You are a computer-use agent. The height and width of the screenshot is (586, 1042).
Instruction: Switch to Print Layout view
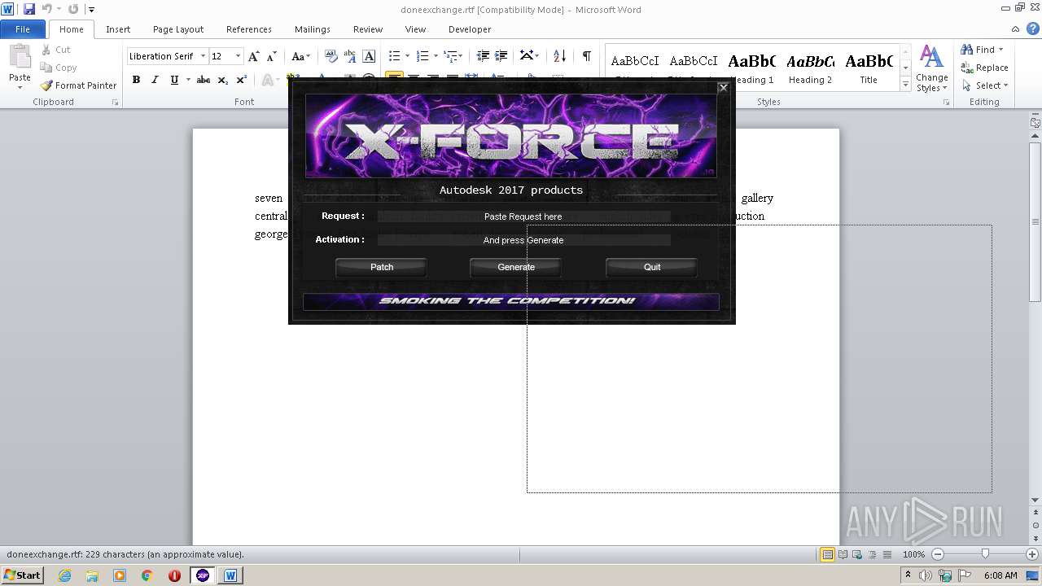click(827, 554)
